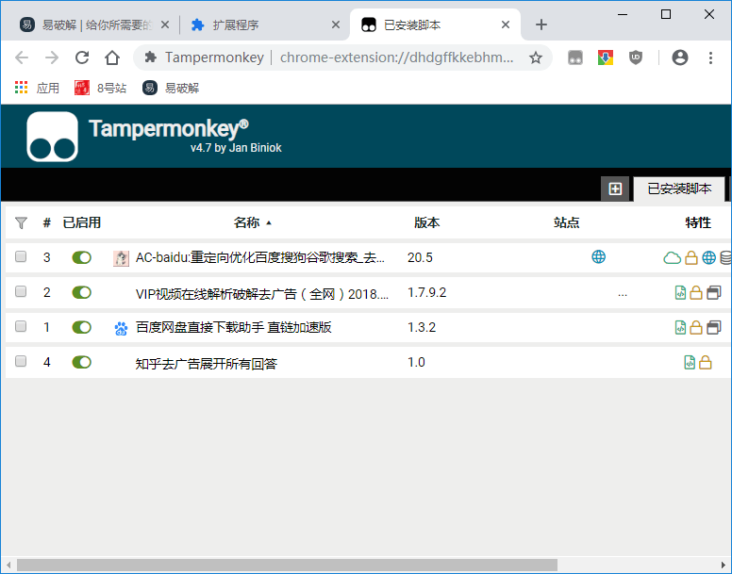Disable the AC-baidu script toggle
This screenshot has width=732, height=574.
(82, 257)
